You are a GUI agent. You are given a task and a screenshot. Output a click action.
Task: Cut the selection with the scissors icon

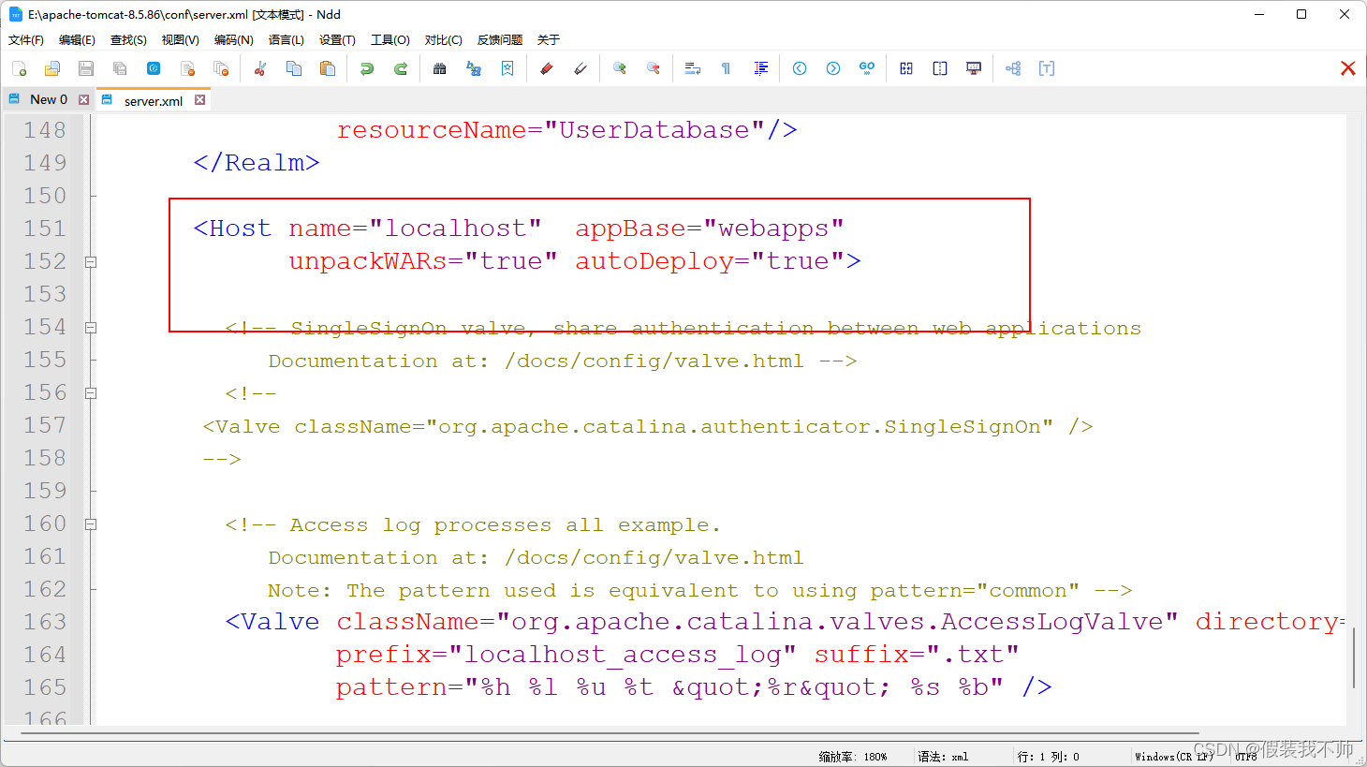260,68
